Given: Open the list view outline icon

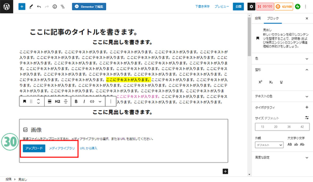Looking at the screenshot, I should pos(63,6).
